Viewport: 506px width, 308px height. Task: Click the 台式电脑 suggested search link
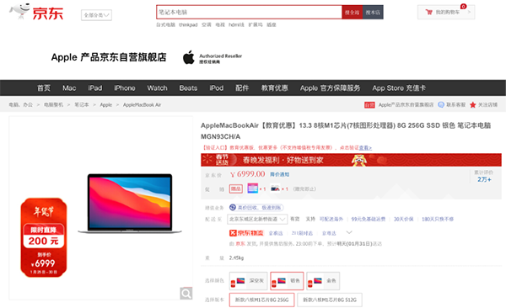[x=165, y=24]
